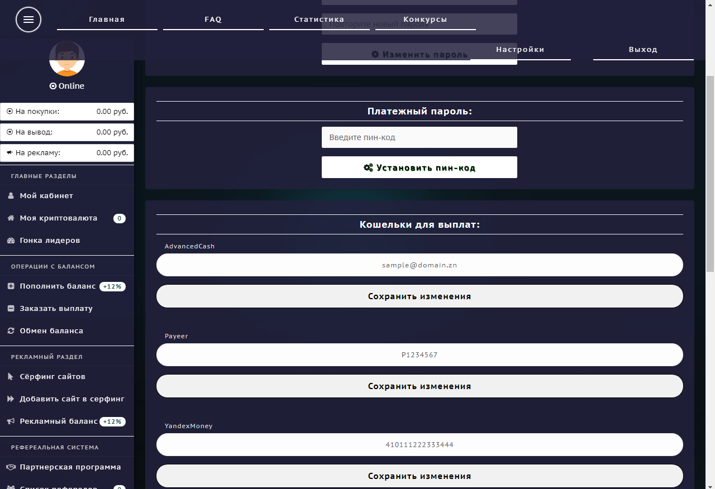The image size is (715, 489).
Task: Click dashboard icon beside Гонка лидеров
Action: point(11,241)
